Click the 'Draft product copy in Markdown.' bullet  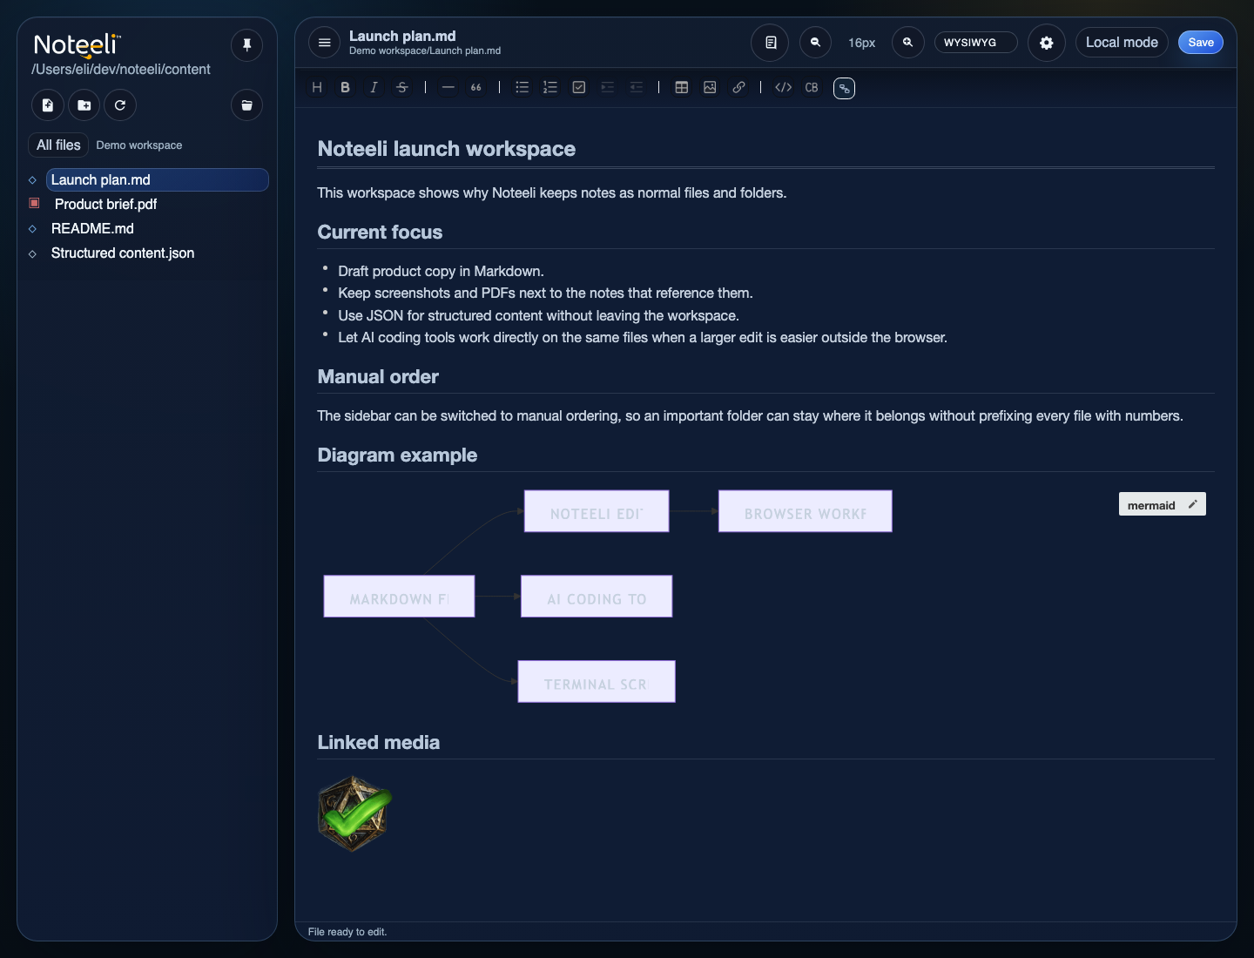(441, 271)
